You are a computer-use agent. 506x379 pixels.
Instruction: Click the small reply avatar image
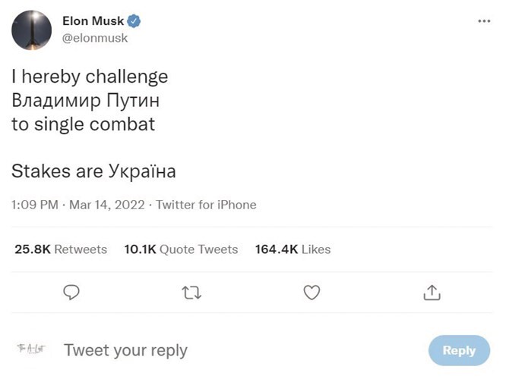coord(31,348)
